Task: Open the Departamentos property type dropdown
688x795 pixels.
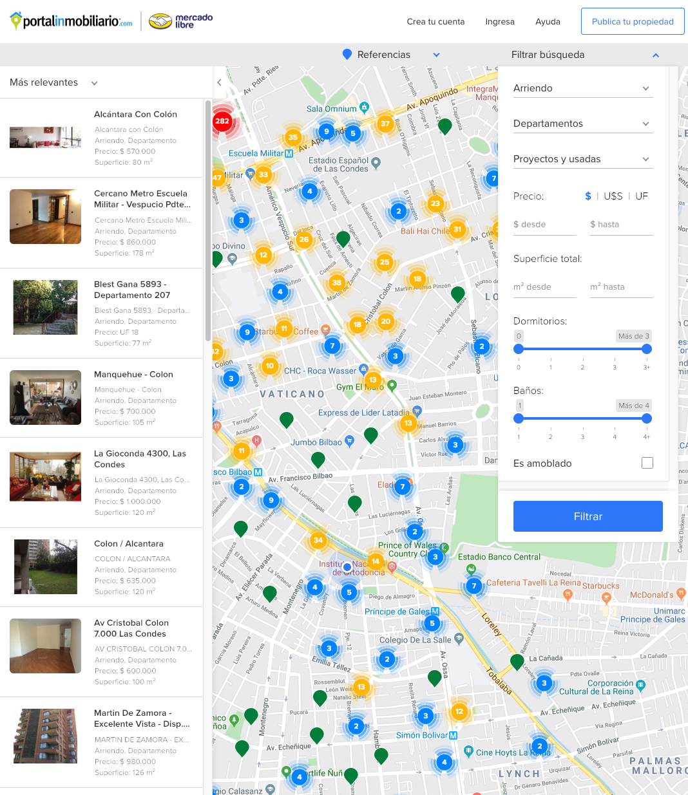Action: [583, 124]
